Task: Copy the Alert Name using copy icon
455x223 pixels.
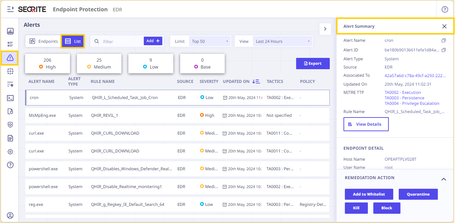Action: (x=444, y=40)
